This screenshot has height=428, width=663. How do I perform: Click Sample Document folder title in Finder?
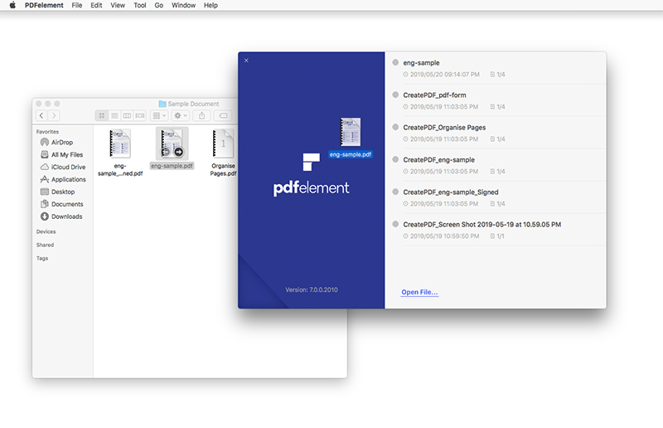(x=189, y=104)
